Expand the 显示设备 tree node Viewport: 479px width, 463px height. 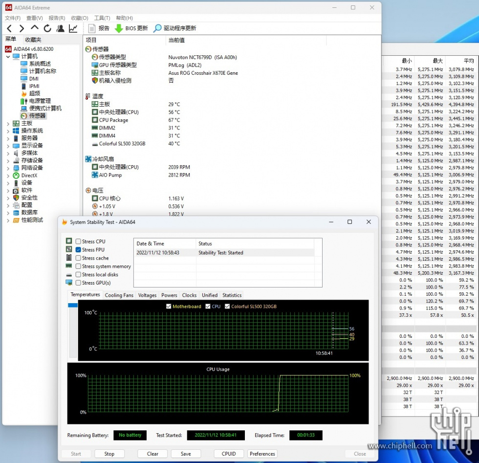coord(8,146)
